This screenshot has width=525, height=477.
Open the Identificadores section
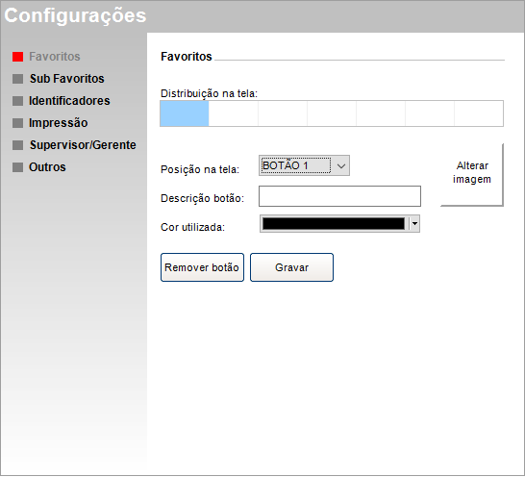pos(69,101)
